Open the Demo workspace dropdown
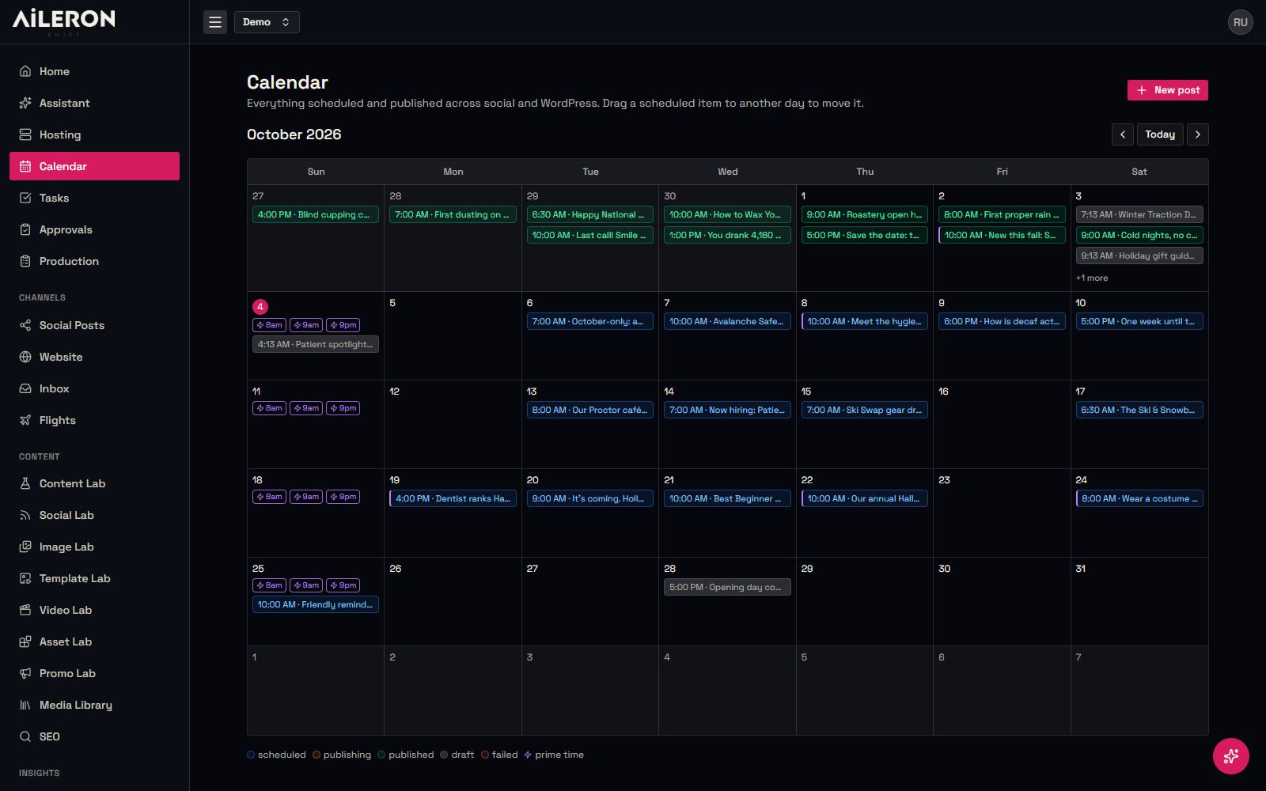The width and height of the screenshot is (1266, 791). click(267, 22)
